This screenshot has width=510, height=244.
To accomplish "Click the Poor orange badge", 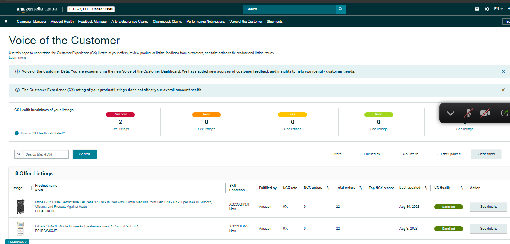I will pos(206,115).
